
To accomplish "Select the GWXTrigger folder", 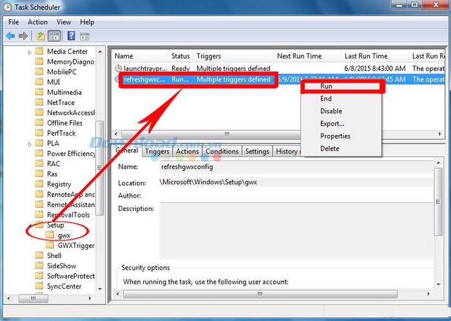I will click(76, 246).
